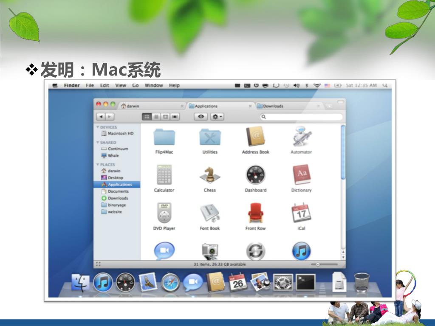435x326 pixels.
Task: Select the iChat icon in the file list
Action: point(164,250)
